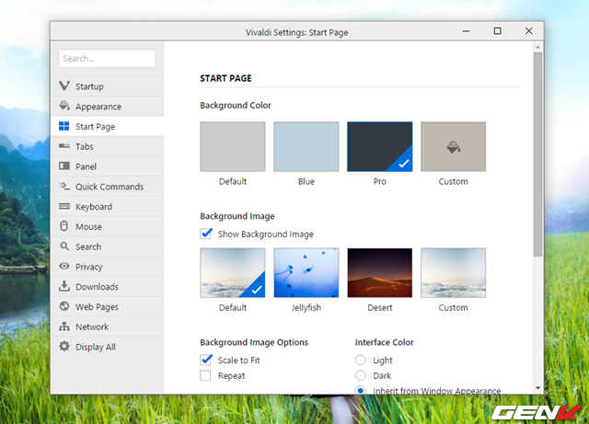This screenshot has width=589, height=424.
Task: Click the Mouse icon in sidebar
Action: 64,226
